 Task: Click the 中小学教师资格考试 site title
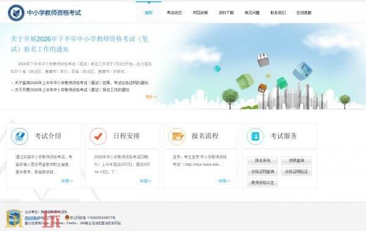click(54, 13)
